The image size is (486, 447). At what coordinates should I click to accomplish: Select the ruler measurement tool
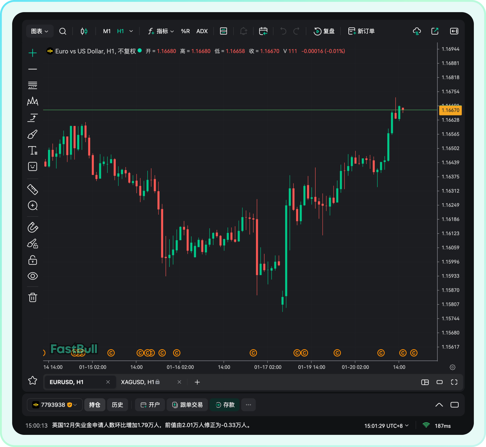[x=33, y=189]
